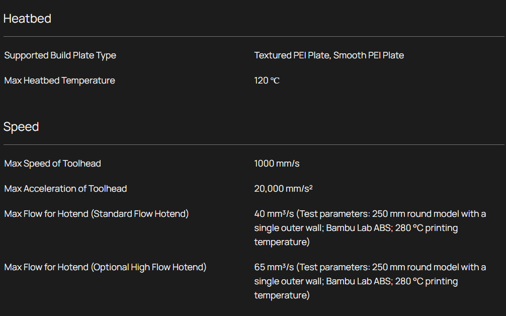Click the 20,000 mm/s² acceleration value
The image size is (506, 316).
(283, 189)
